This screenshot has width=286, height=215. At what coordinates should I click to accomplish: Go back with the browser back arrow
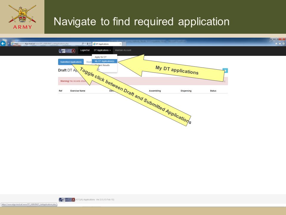(3, 44)
